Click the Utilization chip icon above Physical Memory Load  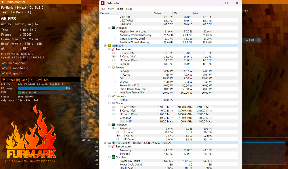(x=113, y=28)
